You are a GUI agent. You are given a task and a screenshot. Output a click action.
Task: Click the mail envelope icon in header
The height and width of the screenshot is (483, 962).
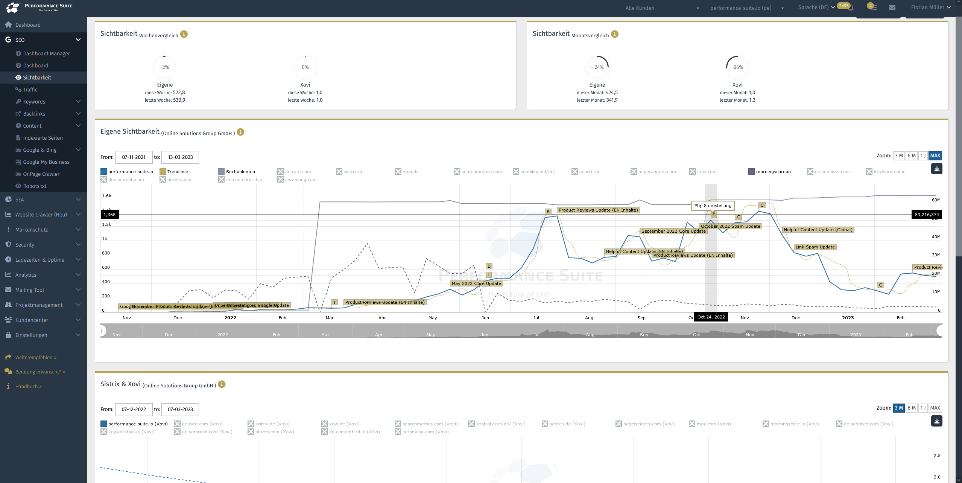[892, 8]
